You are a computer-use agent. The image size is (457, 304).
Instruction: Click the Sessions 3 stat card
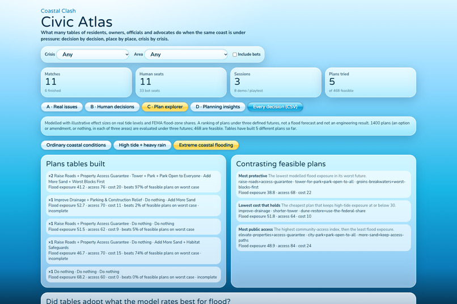click(x=276, y=82)
